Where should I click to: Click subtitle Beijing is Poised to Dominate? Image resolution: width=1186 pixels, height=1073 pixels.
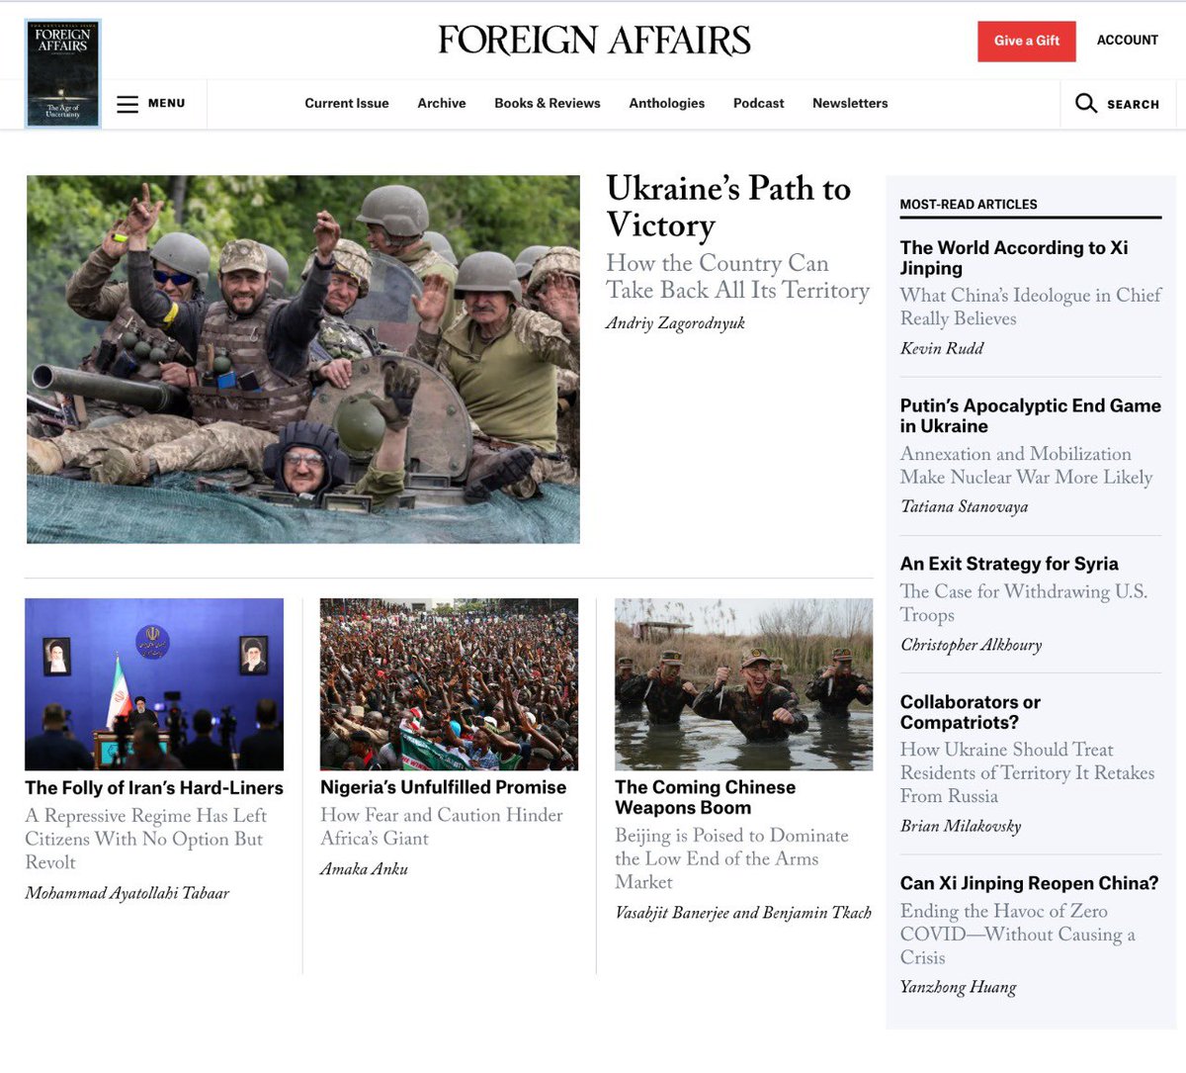[731, 858]
